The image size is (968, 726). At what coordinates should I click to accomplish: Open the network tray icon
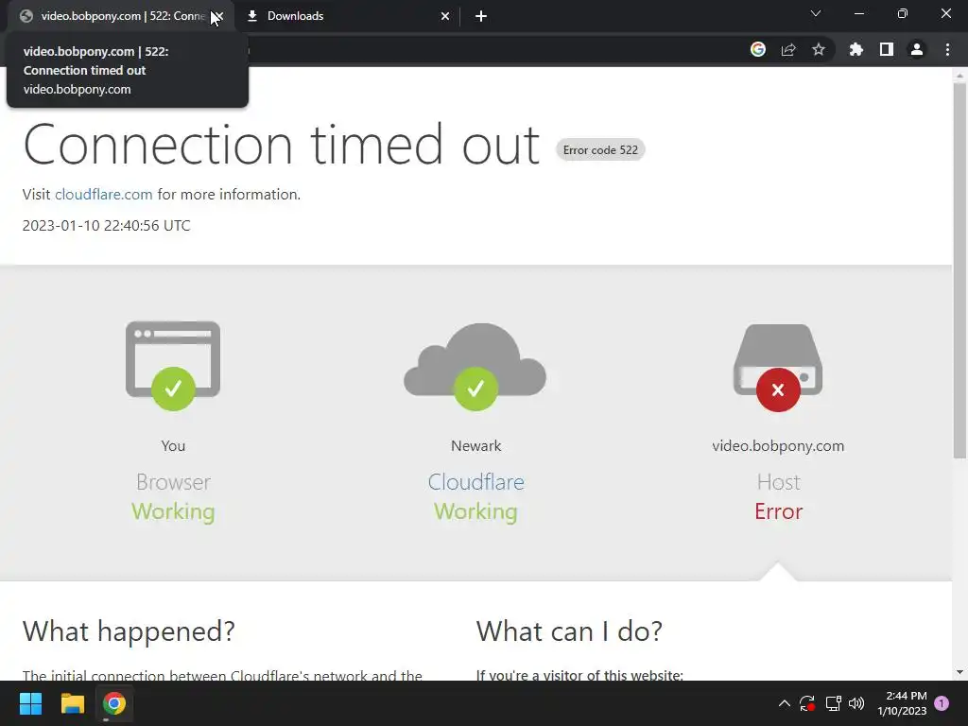[x=833, y=703]
